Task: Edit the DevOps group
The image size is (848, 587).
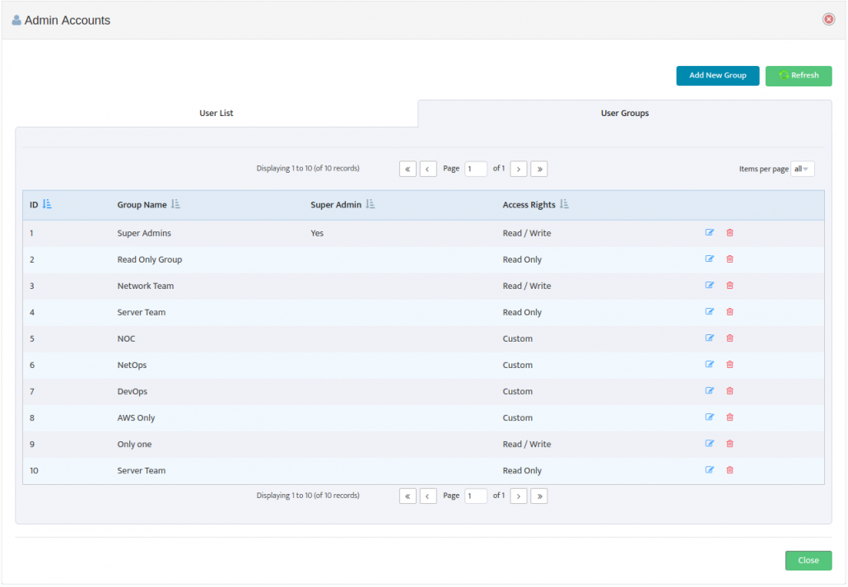Action: tap(710, 390)
